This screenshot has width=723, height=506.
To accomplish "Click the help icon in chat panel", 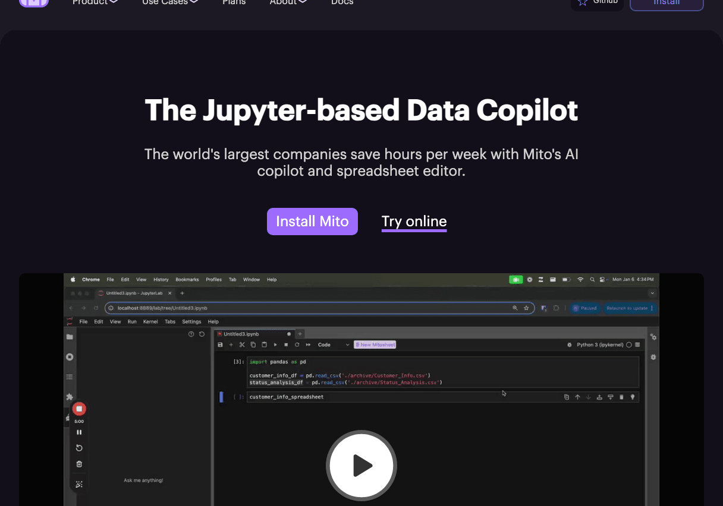I will click(191, 334).
